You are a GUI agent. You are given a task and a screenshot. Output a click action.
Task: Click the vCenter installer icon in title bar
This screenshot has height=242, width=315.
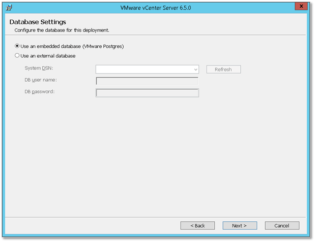(9, 8)
